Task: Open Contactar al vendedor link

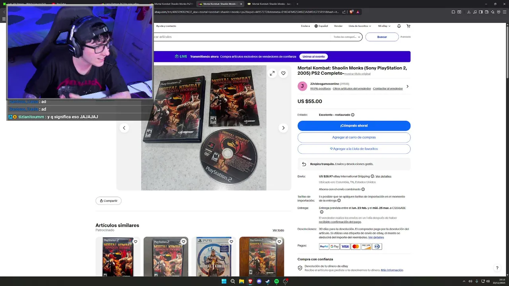Action: pyautogui.click(x=388, y=89)
